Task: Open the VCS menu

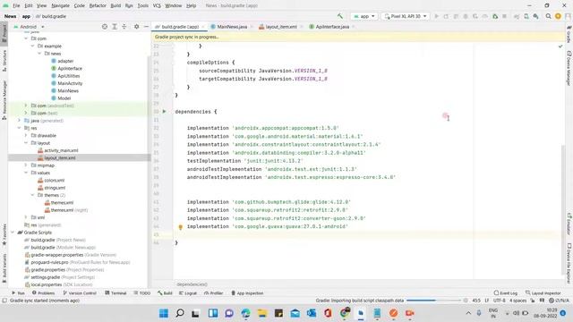Action: click(x=157, y=5)
